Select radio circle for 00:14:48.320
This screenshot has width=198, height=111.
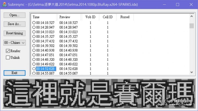tap(34, 59)
